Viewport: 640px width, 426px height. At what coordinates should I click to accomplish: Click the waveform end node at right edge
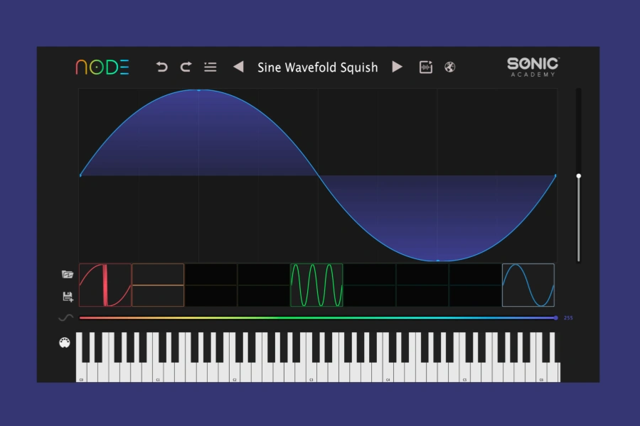point(555,175)
